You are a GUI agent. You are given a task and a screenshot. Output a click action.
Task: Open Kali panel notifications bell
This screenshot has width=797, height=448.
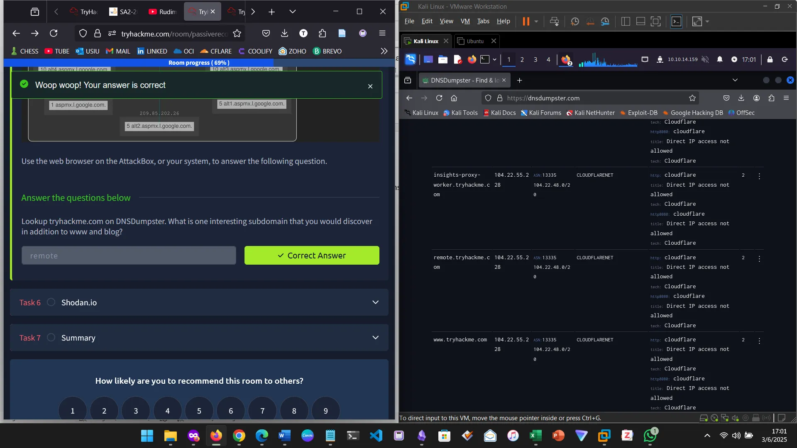[x=719, y=59]
